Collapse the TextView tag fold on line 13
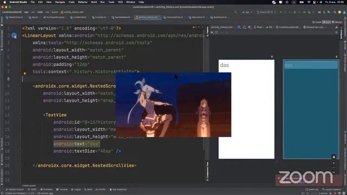Viewport: 347px width, 195px height. click(x=21, y=115)
